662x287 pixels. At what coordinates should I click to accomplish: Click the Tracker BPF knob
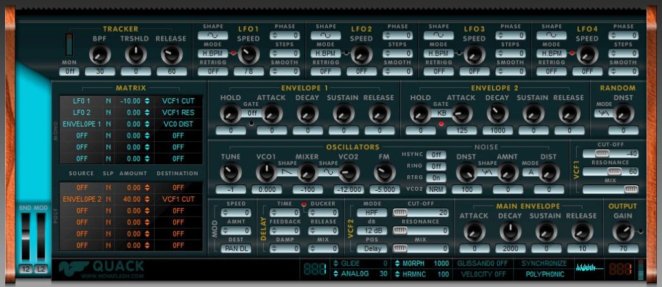[100, 54]
